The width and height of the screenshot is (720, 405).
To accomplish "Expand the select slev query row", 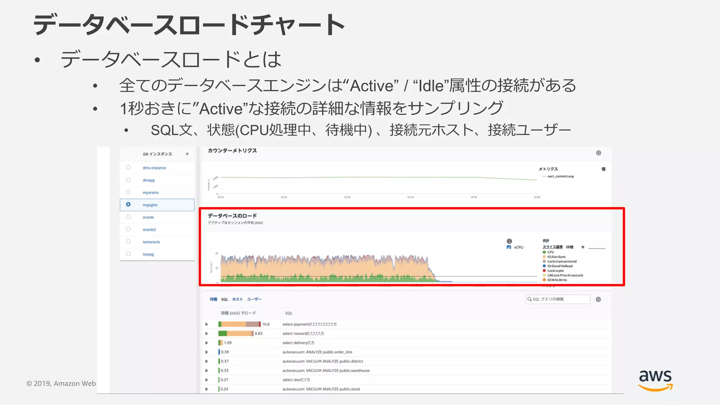I will [x=207, y=380].
